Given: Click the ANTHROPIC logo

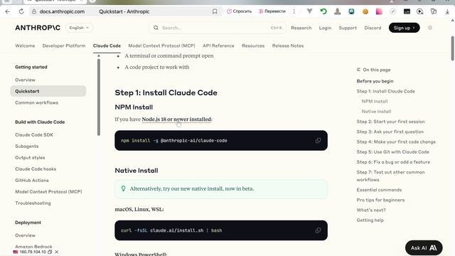Looking at the screenshot, I should tap(38, 28).
